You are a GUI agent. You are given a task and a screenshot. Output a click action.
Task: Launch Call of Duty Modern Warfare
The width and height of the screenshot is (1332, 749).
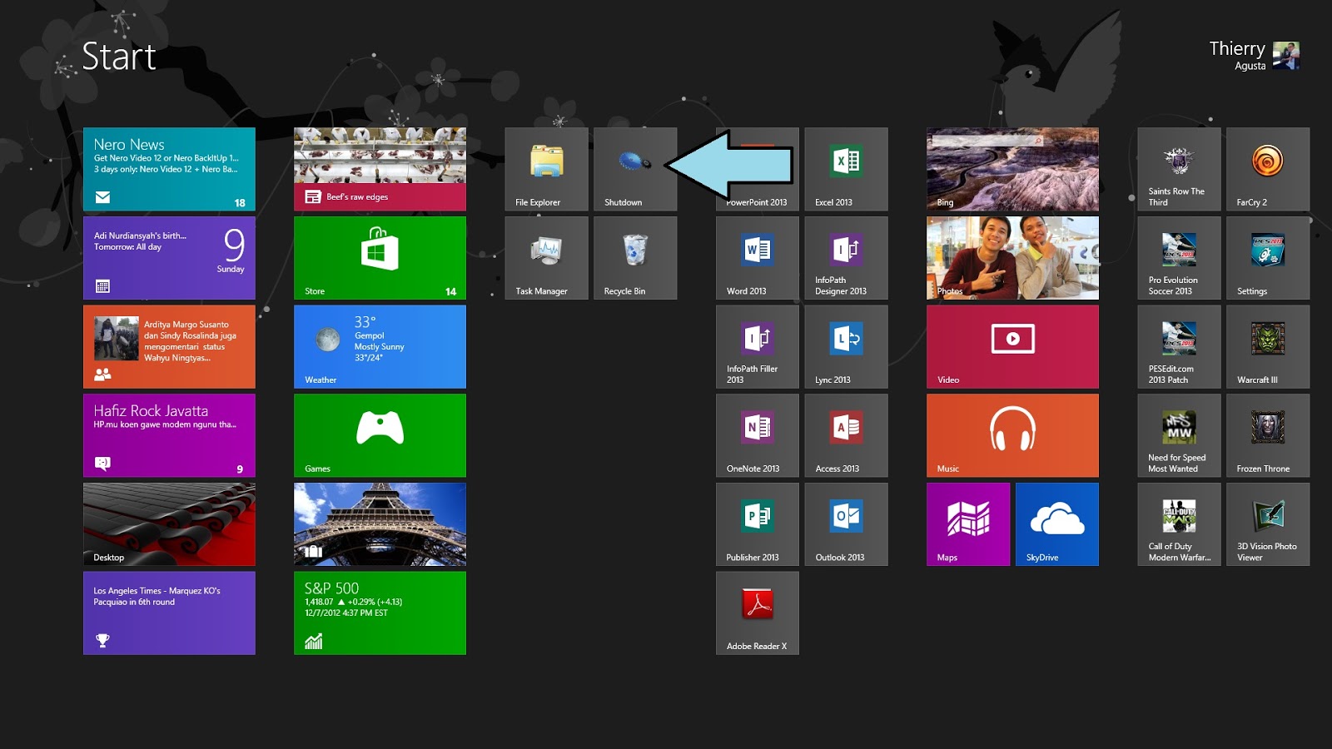pyautogui.click(x=1179, y=524)
